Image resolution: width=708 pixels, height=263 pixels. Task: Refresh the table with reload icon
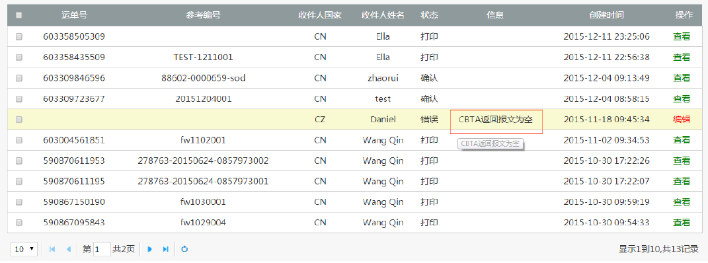coord(184,249)
